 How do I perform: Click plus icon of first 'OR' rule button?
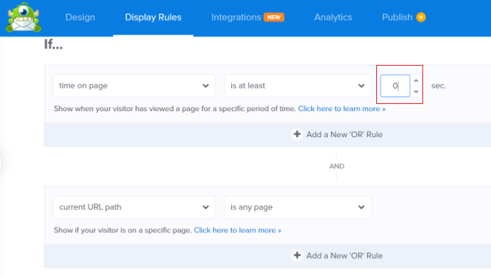297,134
